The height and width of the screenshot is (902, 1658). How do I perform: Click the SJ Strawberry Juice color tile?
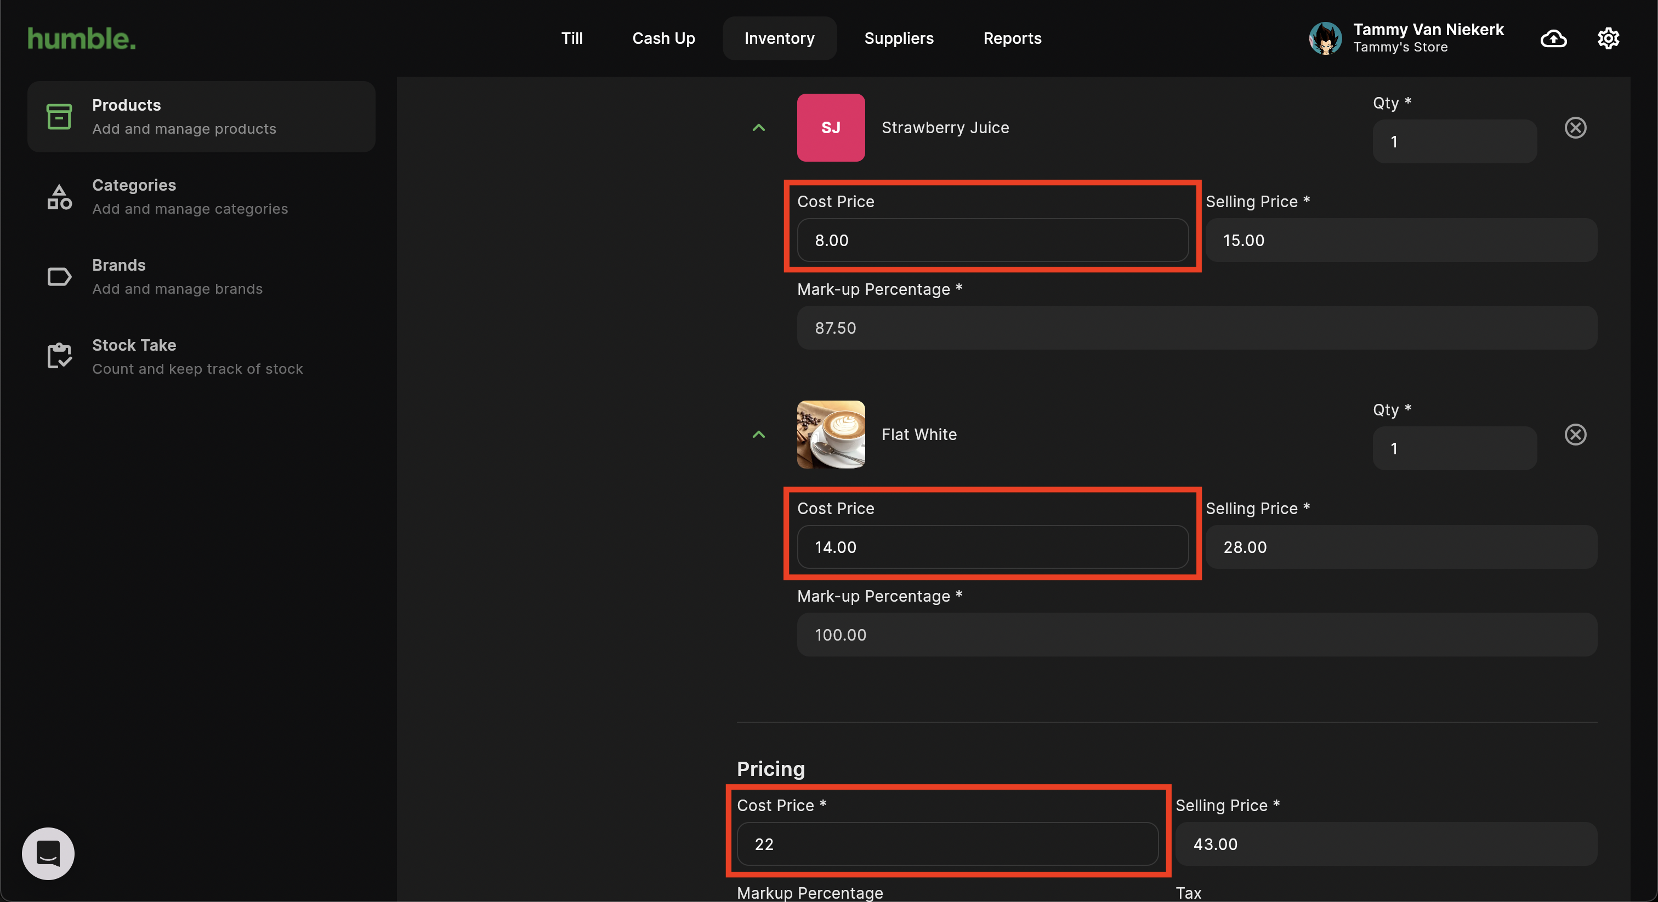pyautogui.click(x=830, y=127)
